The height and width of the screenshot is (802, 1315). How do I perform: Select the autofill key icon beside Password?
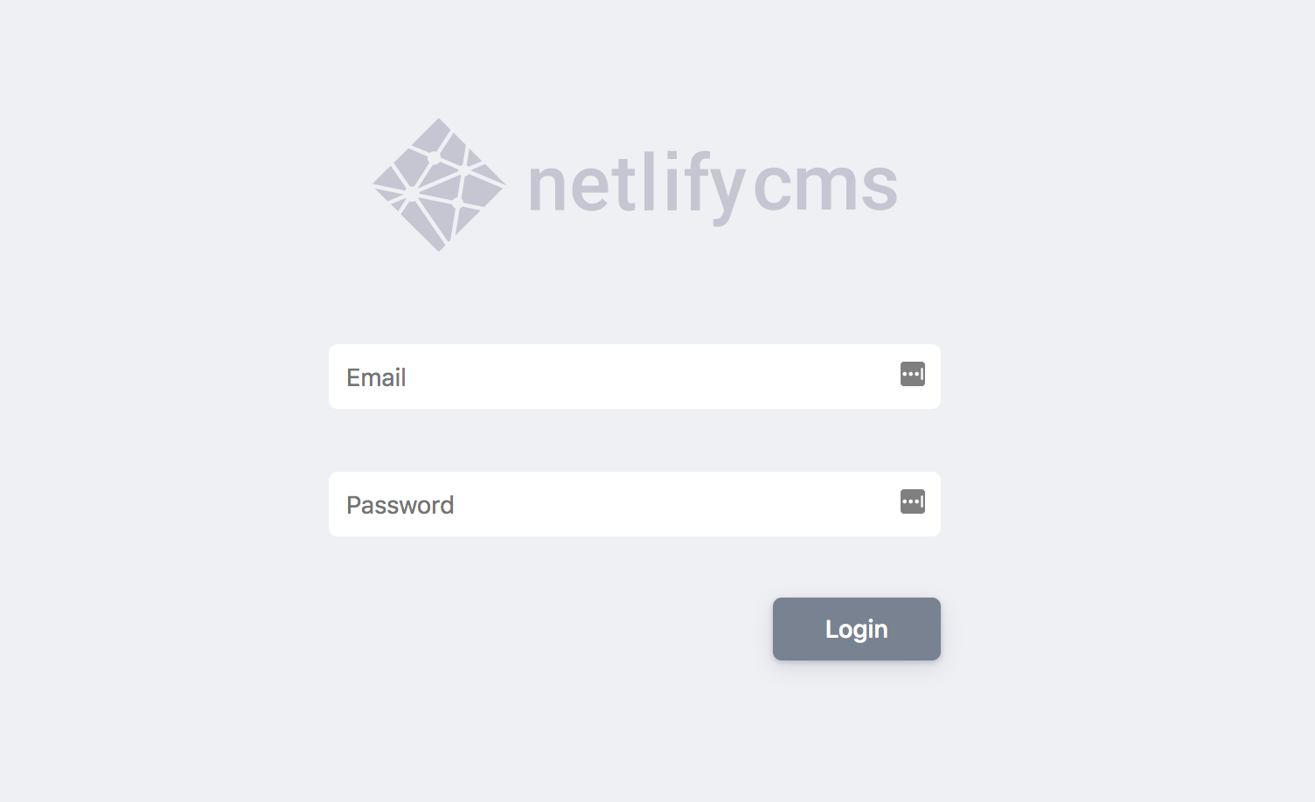[x=912, y=501]
